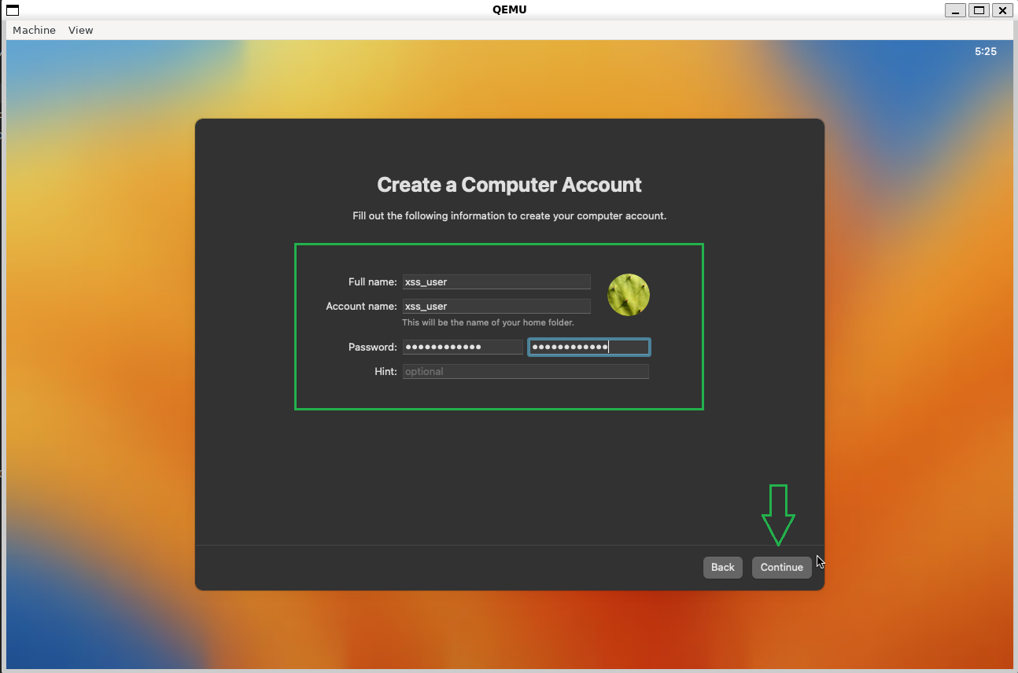Close the QEMU window

pos(1001,10)
